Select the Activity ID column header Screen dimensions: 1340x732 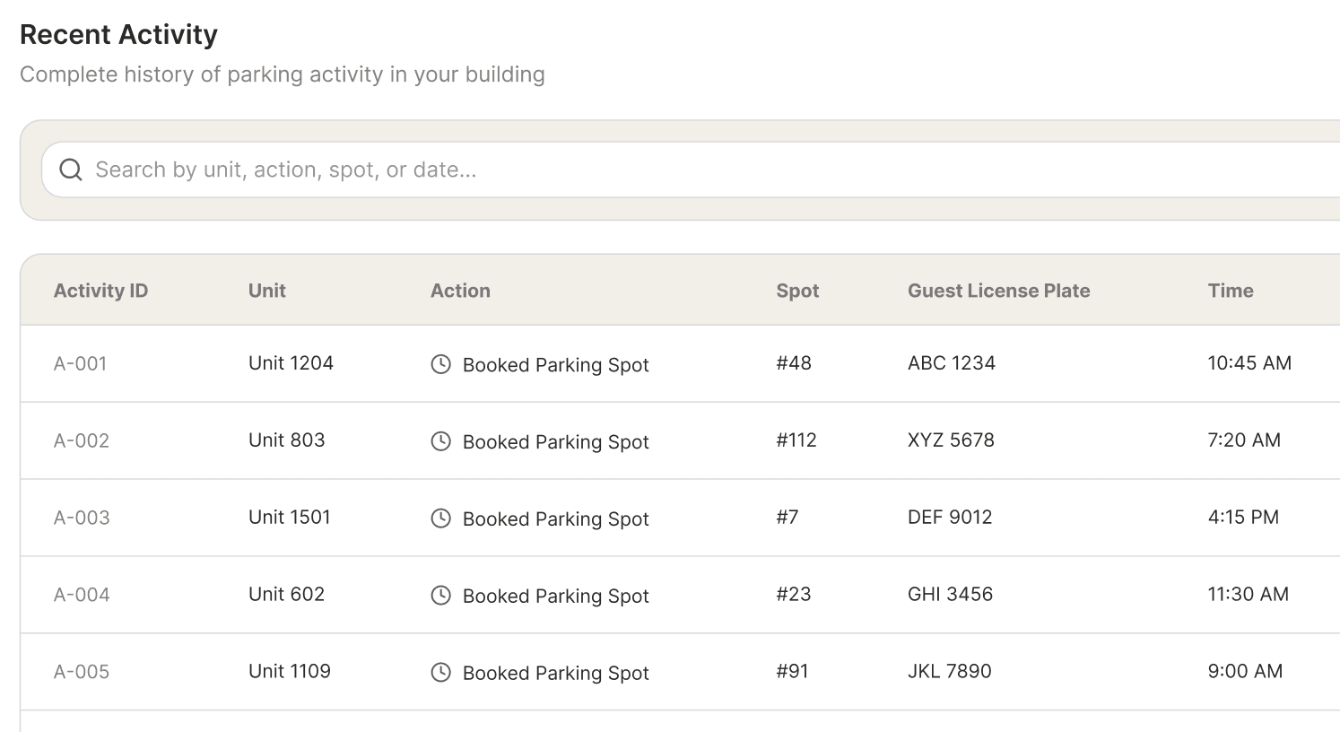tap(100, 290)
